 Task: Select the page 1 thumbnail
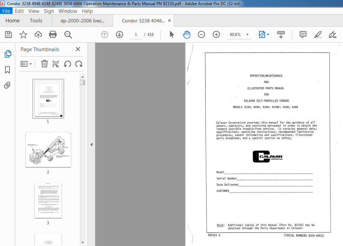point(48,99)
